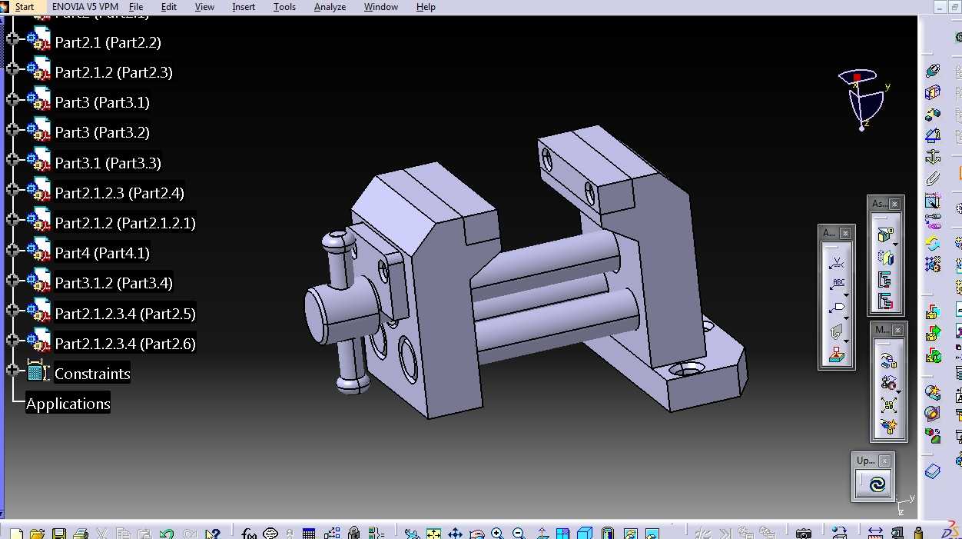Open the Formula f(x) tool
This screenshot has width=962, height=539.
(249, 533)
